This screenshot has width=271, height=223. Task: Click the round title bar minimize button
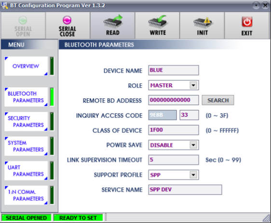pyautogui.click(x=256, y=5)
